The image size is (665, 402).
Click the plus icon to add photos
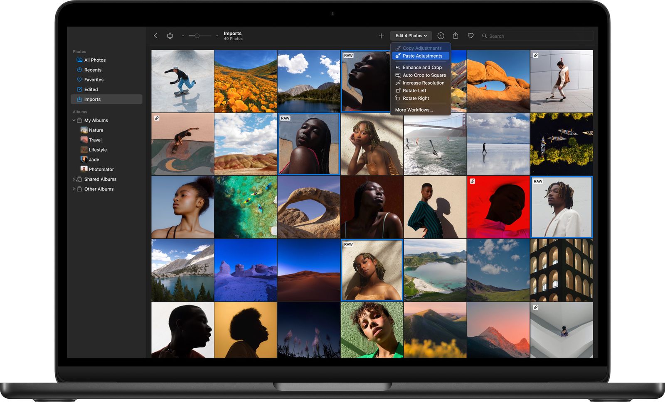click(381, 36)
